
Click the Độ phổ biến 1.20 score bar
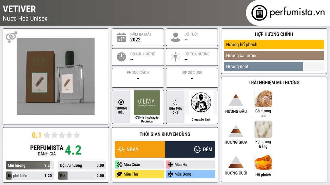click(30, 176)
